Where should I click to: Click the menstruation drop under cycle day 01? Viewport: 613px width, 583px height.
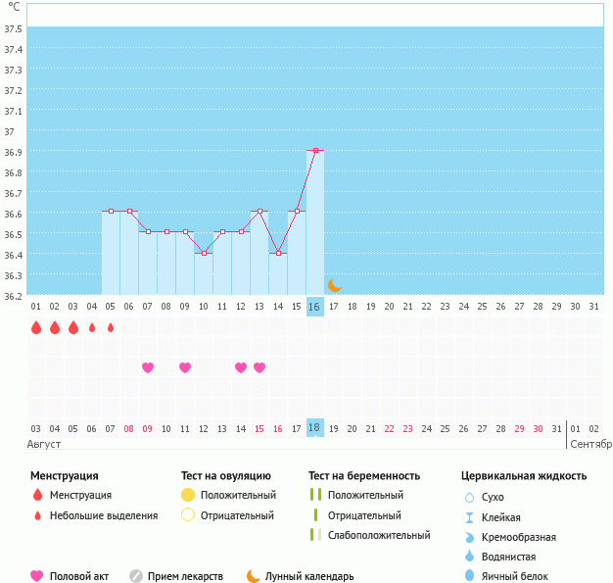click(x=36, y=328)
